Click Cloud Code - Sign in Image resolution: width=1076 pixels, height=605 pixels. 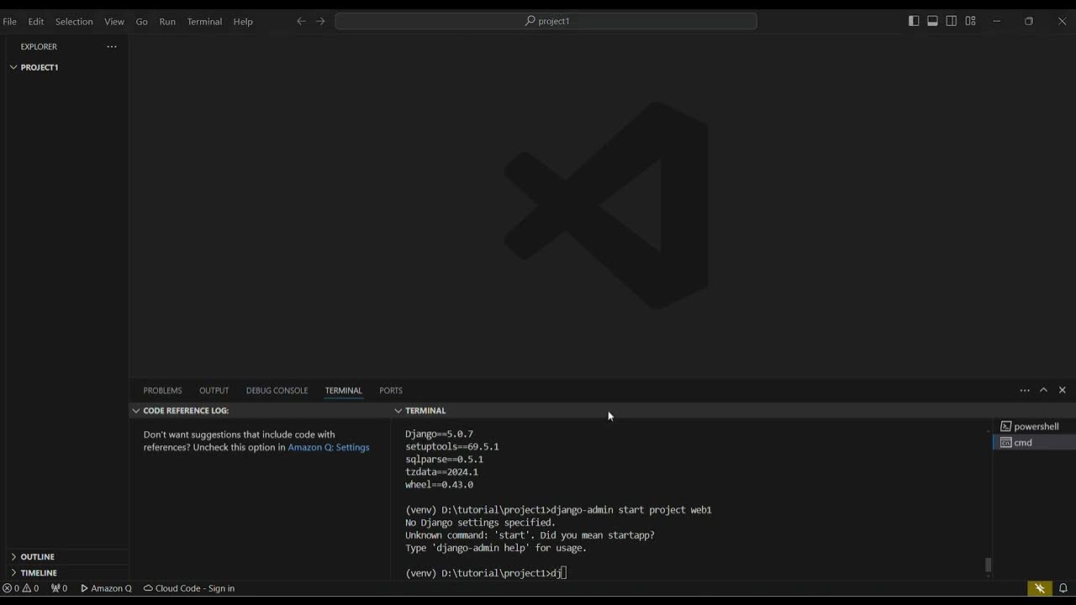click(189, 588)
